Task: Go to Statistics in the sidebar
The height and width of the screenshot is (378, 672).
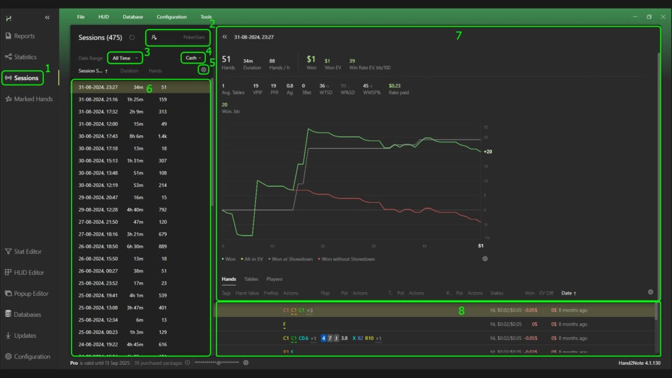Action: coord(25,57)
